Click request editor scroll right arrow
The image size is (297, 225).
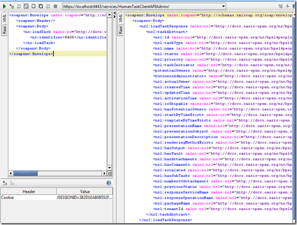pos(104,173)
